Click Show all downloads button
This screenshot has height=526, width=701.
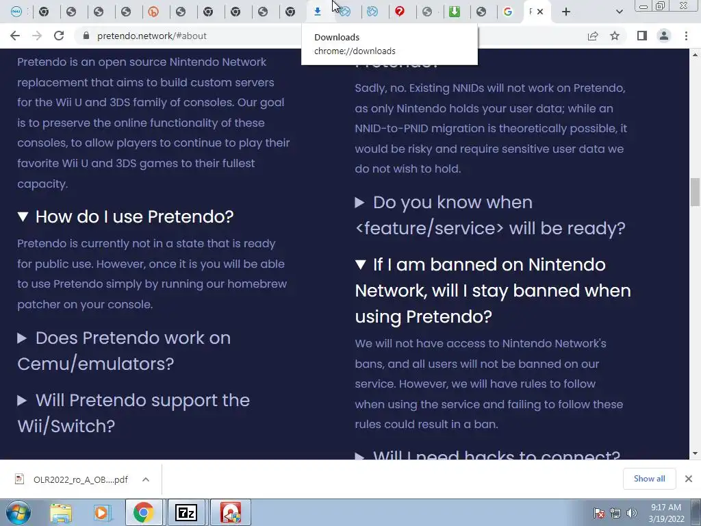pos(649,479)
